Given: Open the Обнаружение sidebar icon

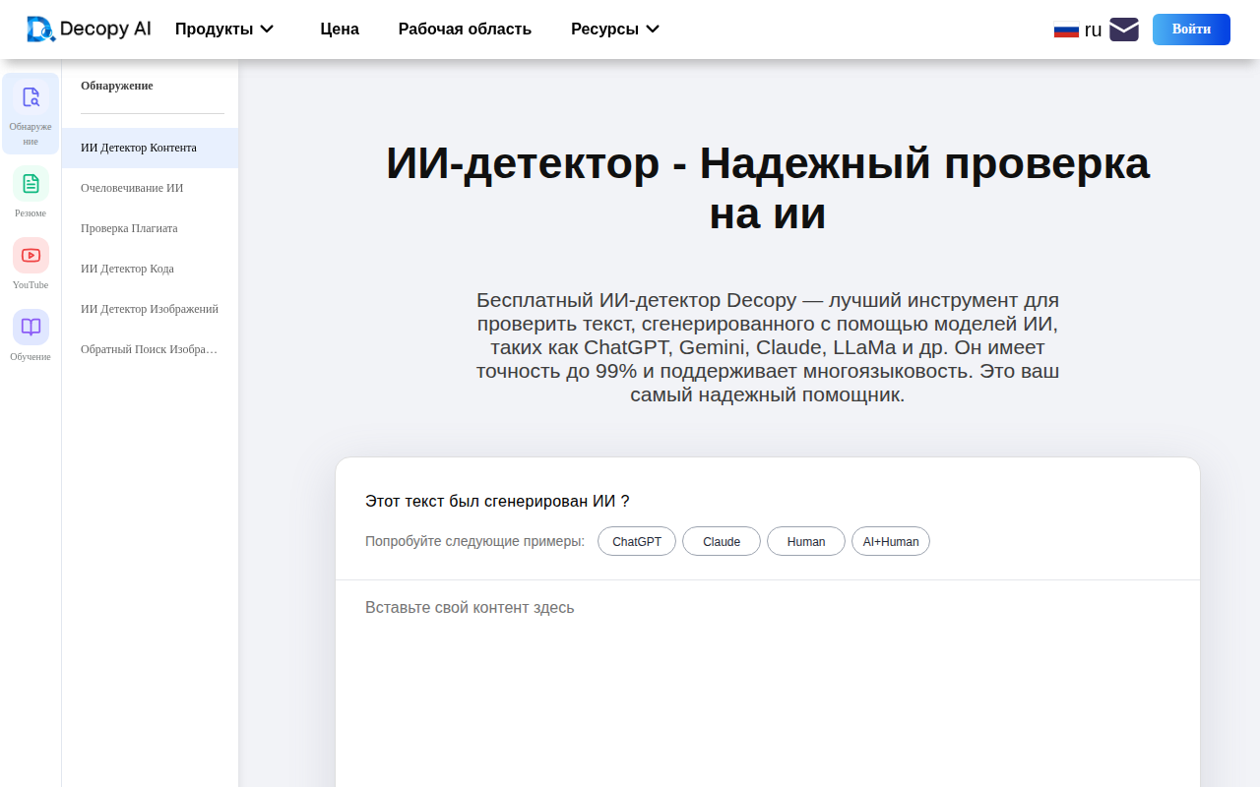Looking at the screenshot, I should (x=31, y=113).
